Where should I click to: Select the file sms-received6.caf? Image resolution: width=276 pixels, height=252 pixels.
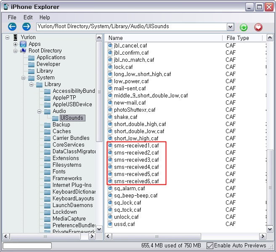click(x=136, y=181)
